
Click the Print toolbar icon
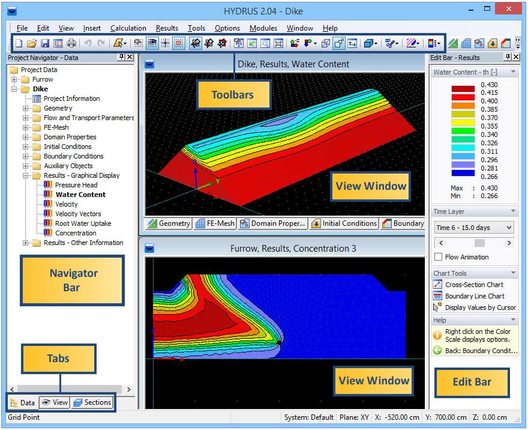tap(71, 43)
